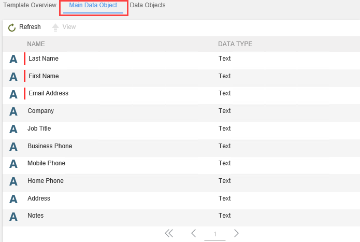Click the page number input field
The image size is (360, 242).
pyautogui.click(x=215, y=234)
